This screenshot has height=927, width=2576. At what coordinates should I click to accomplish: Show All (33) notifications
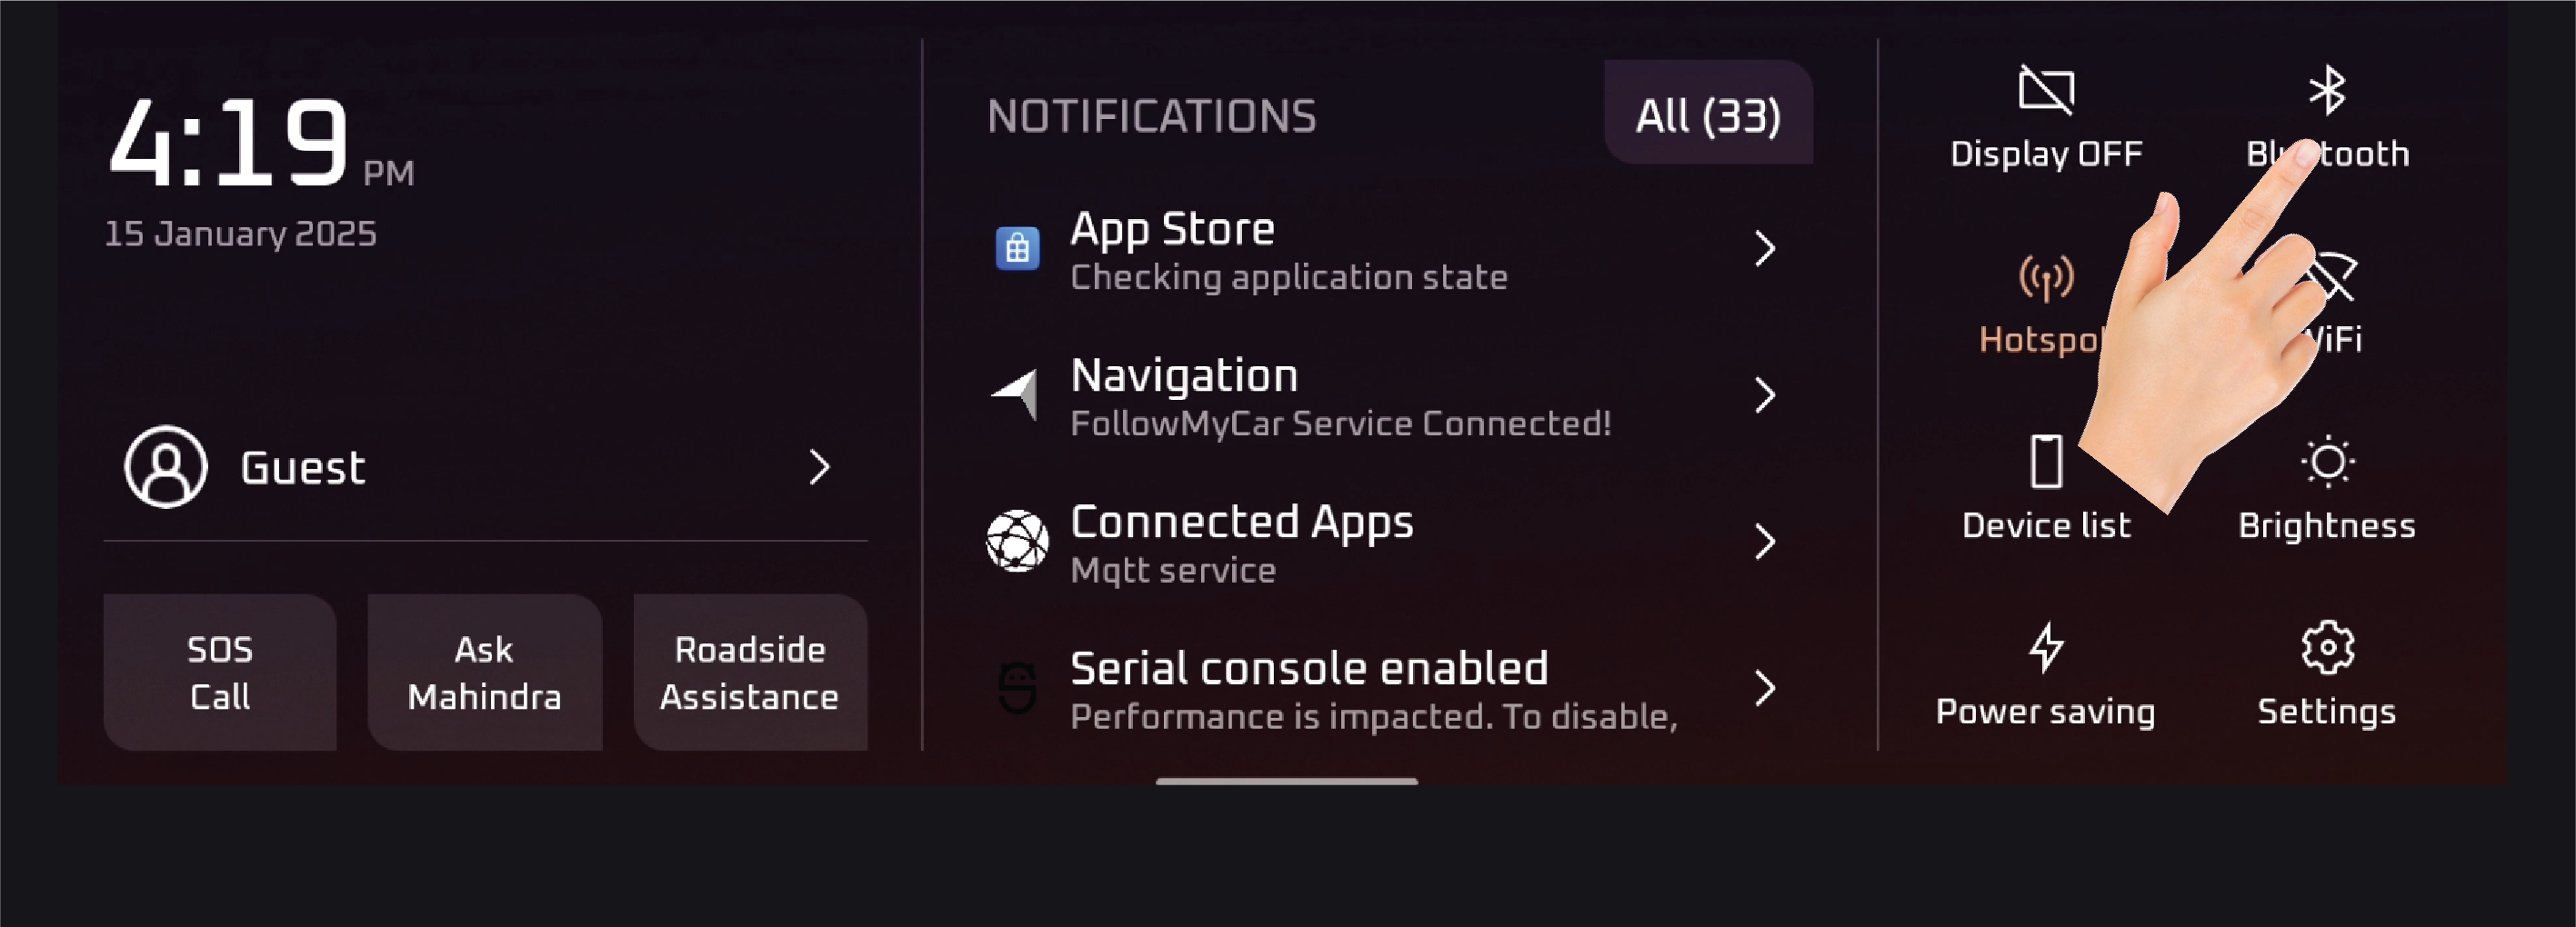click(x=1708, y=114)
